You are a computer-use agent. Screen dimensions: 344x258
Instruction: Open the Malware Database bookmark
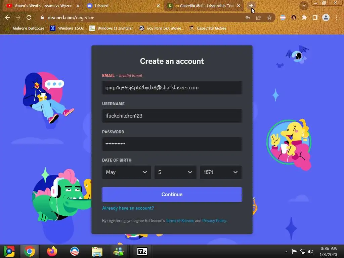[26, 28]
